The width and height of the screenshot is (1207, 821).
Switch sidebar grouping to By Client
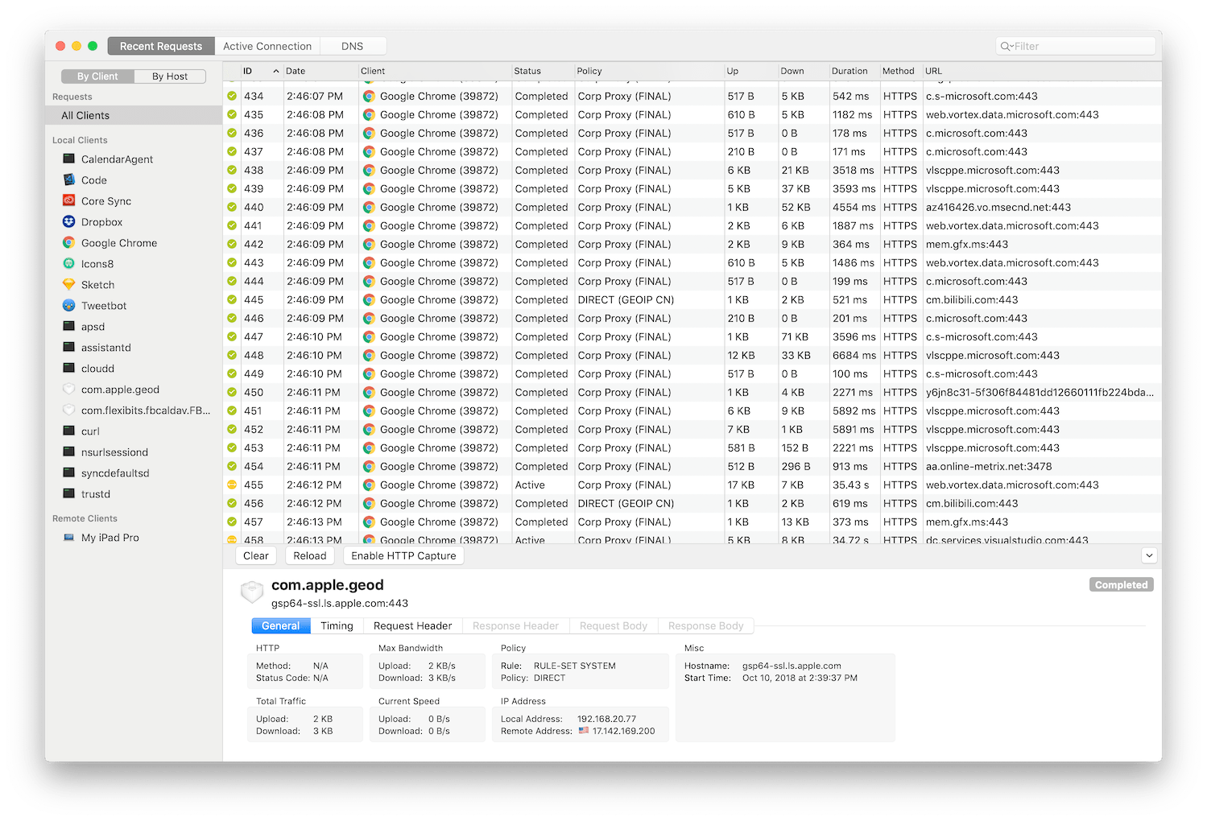[x=97, y=76]
